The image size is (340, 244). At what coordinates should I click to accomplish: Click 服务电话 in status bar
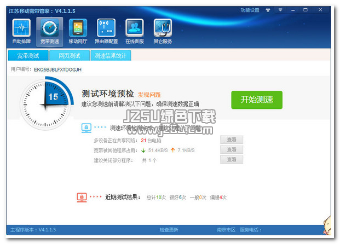[x=250, y=230]
